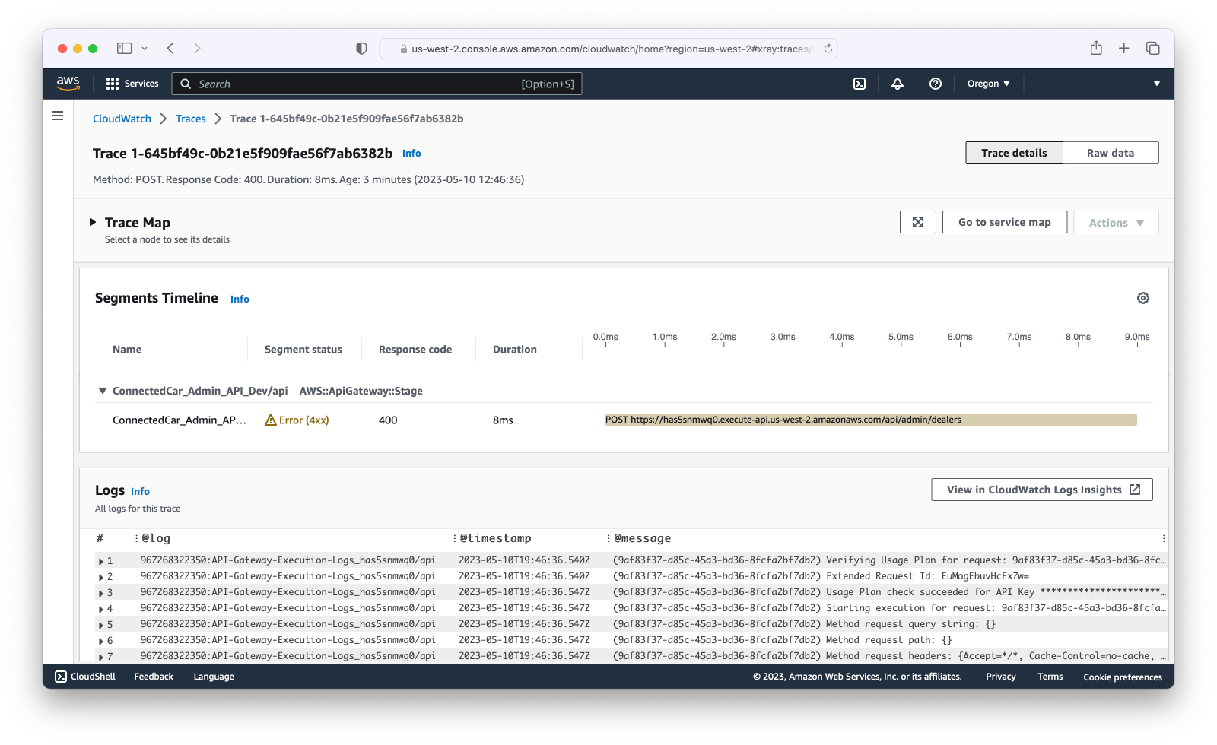Expand the Trace Map section

pyautogui.click(x=93, y=222)
